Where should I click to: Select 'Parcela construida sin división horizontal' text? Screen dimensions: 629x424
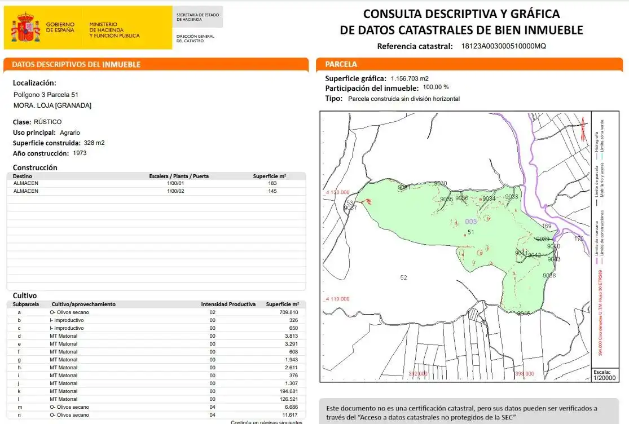[404, 99]
